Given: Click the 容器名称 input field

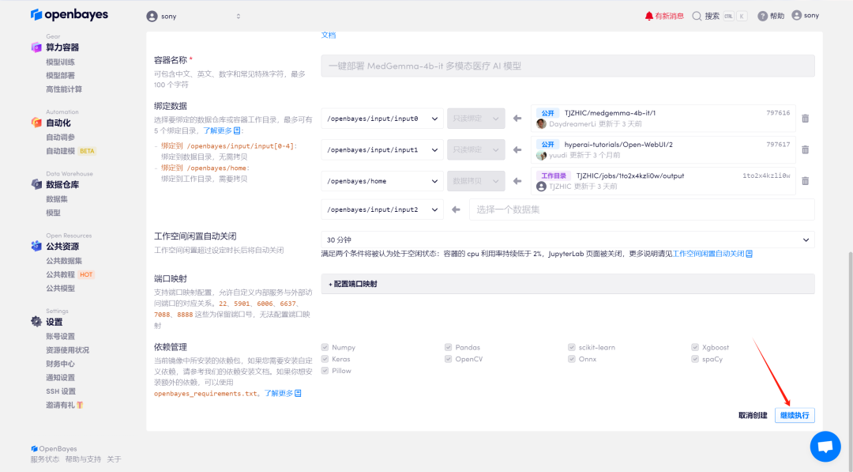Looking at the screenshot, I should click(568, 66).
